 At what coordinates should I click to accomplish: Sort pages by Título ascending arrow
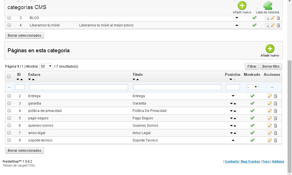[x=138, y=80]
